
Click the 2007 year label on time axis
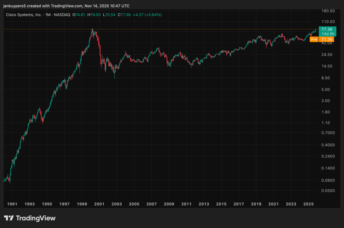pos(152,204)
